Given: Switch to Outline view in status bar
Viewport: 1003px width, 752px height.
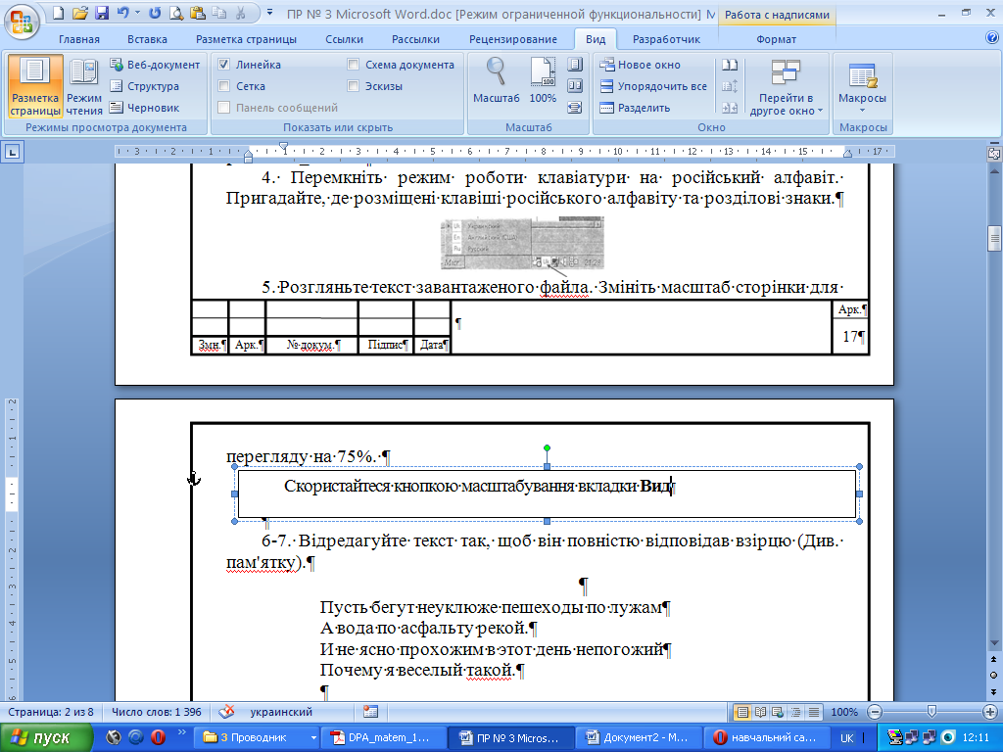Looking at the screenshot, I should pos(795,712).
